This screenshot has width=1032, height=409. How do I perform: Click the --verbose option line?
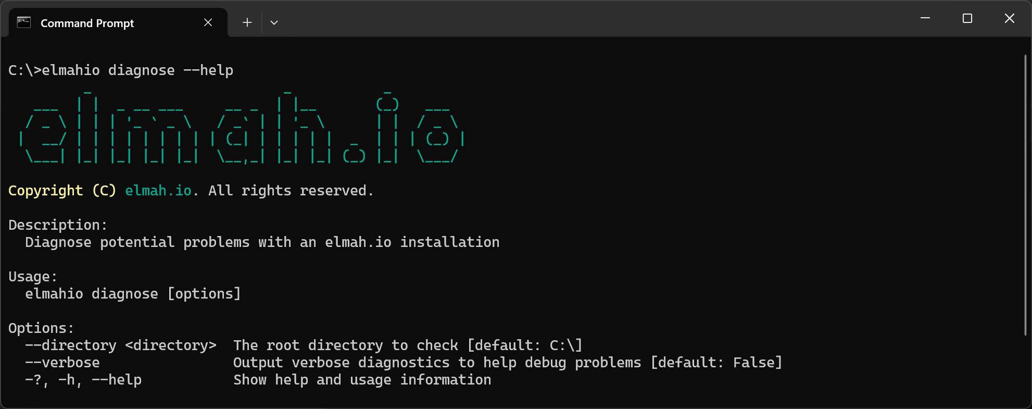63,363
